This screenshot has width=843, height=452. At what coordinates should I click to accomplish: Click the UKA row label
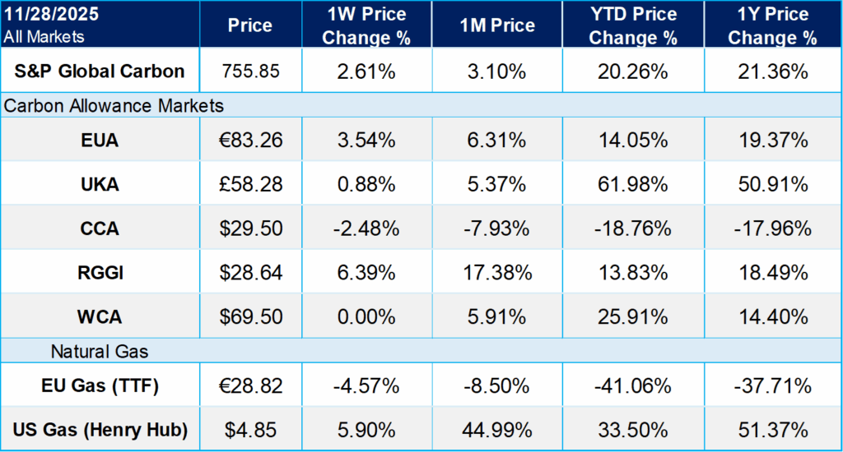pos(100,184)
